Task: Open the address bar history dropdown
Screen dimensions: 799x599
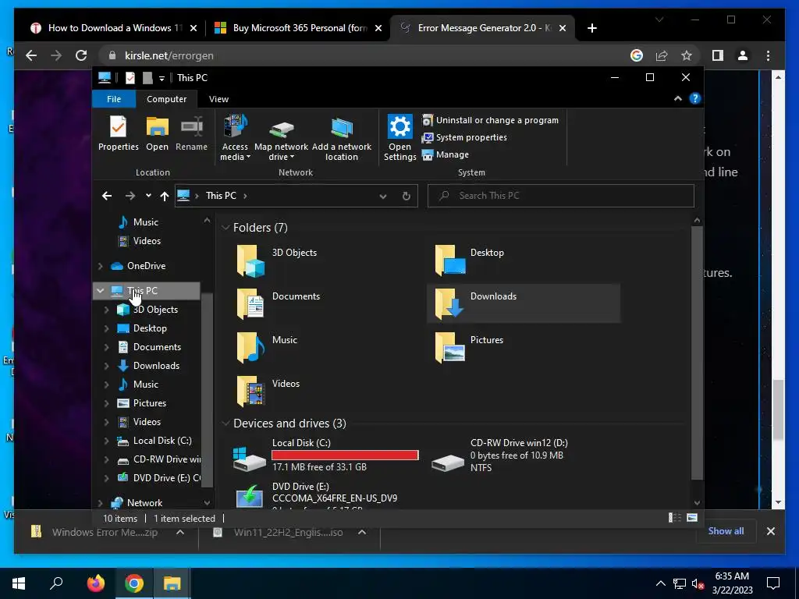Action: click(x=382, y=196)
